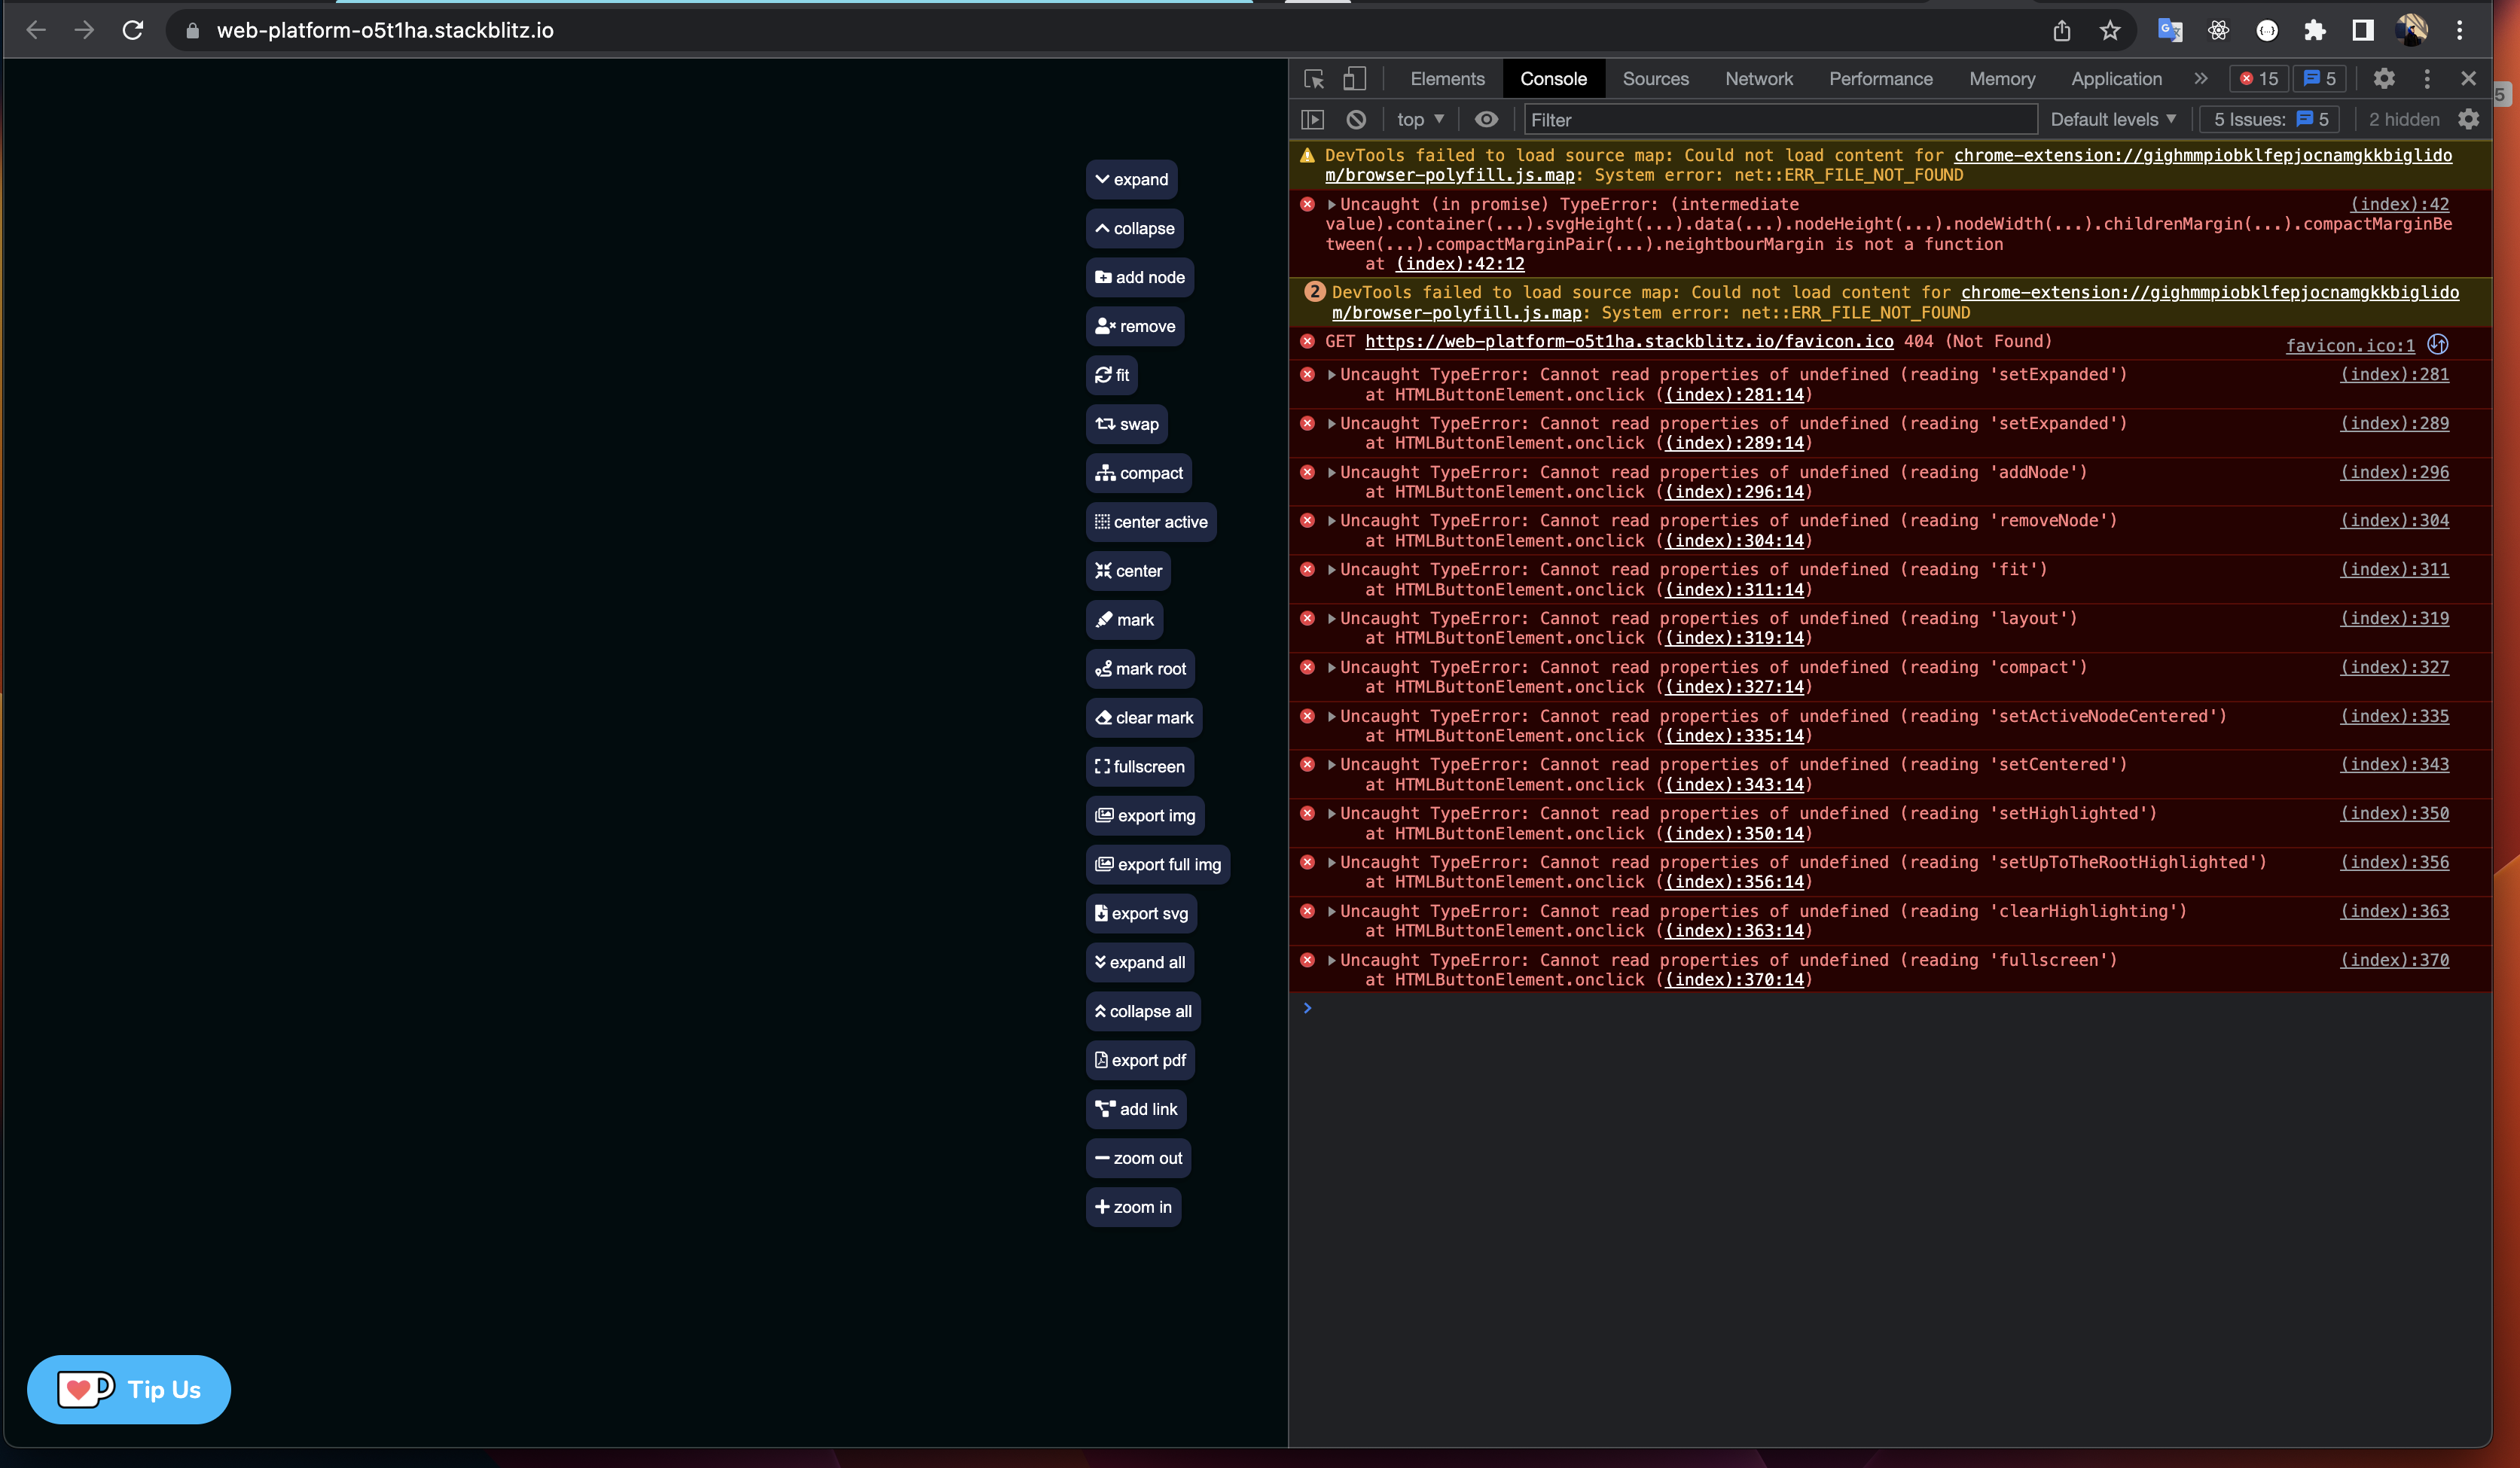Screen dimensions: 2520x1468
Task: Activate the inspect element cursor
Action: pyautogui.click(x=1313, y=79)
